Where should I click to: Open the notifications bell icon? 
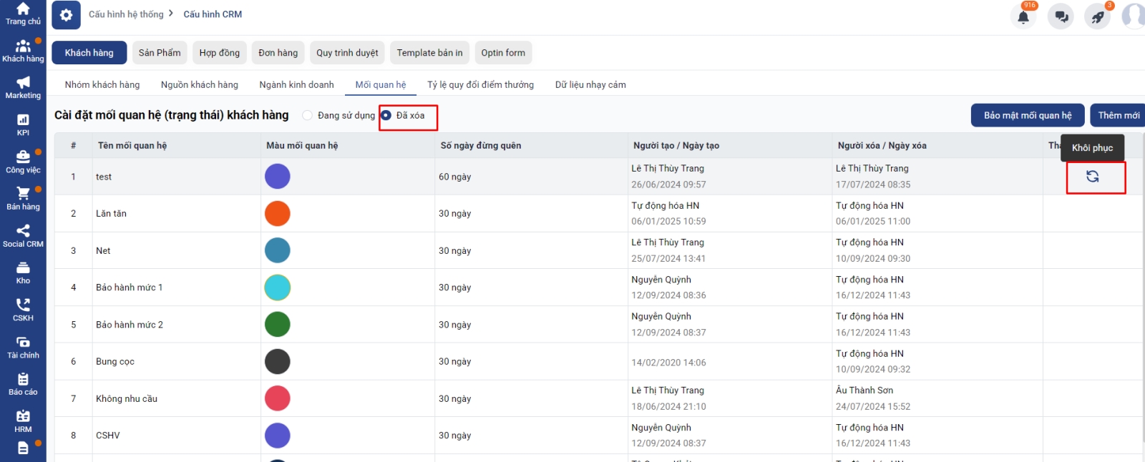(1023, 16)
